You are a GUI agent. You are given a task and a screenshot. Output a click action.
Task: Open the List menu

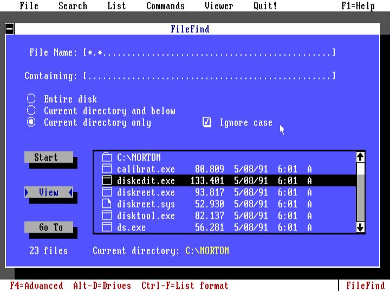tap(116, 5)
